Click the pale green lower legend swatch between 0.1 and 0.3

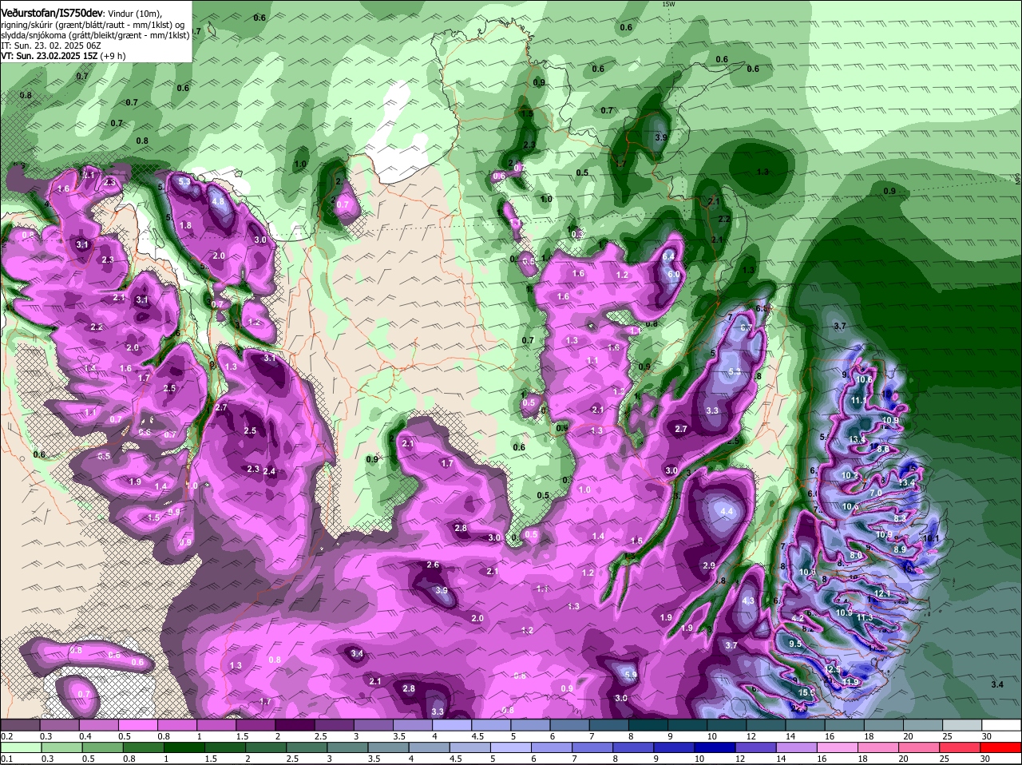click(x=21, y=747)
